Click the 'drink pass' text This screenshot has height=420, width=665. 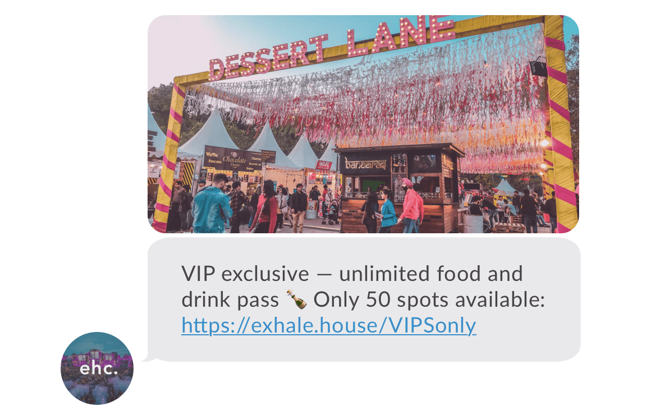230,300
